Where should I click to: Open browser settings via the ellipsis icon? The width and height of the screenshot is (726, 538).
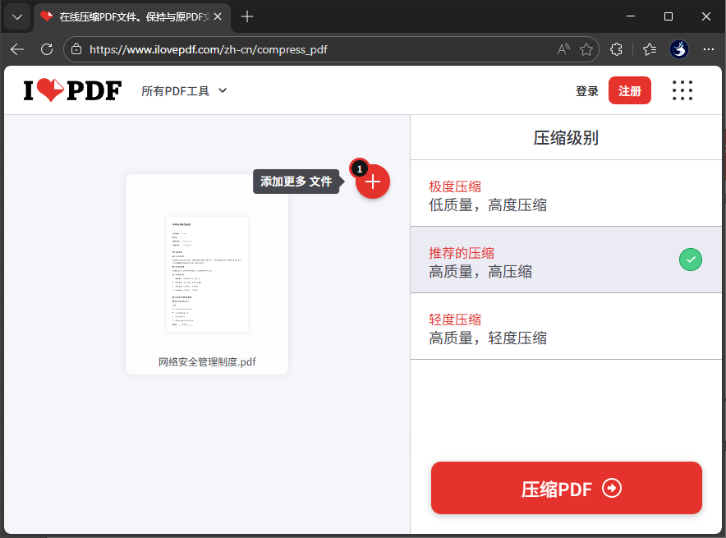tap(709, 49)
